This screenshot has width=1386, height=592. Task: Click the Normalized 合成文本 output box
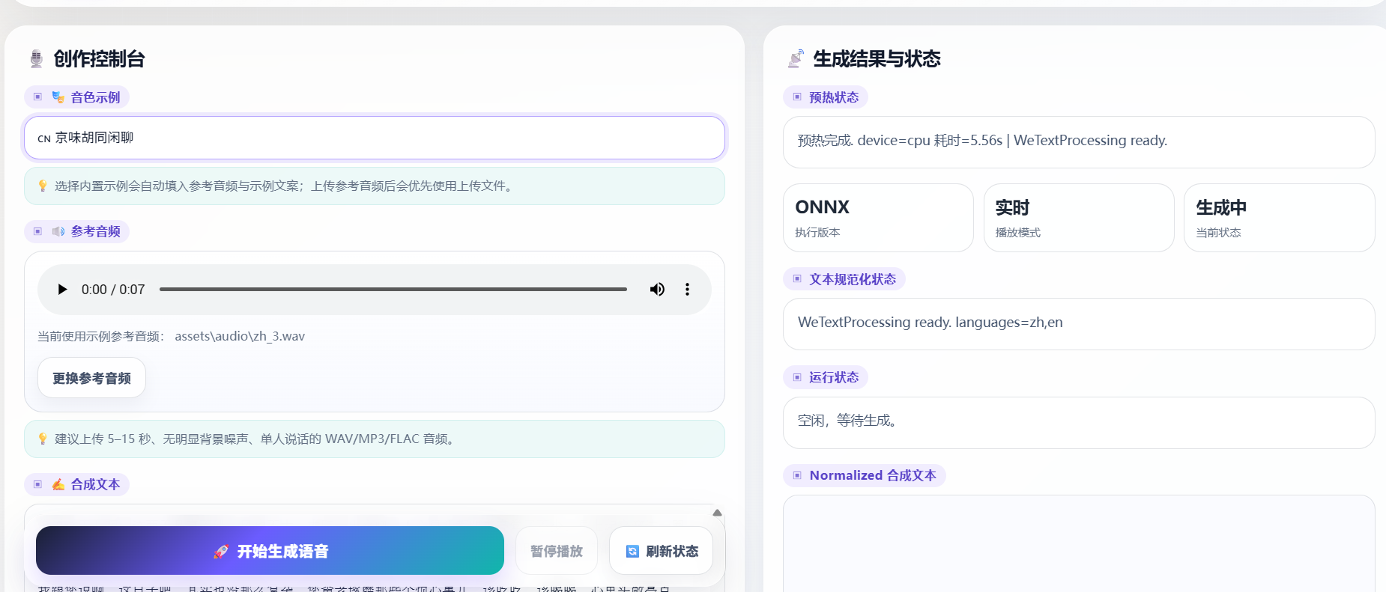pyautogui.click(x=1079, y=544)
